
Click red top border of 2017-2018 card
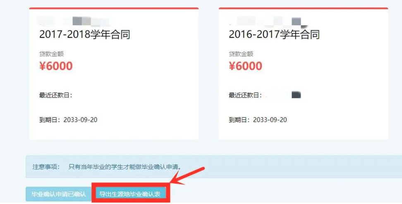(x=114, y=8)
